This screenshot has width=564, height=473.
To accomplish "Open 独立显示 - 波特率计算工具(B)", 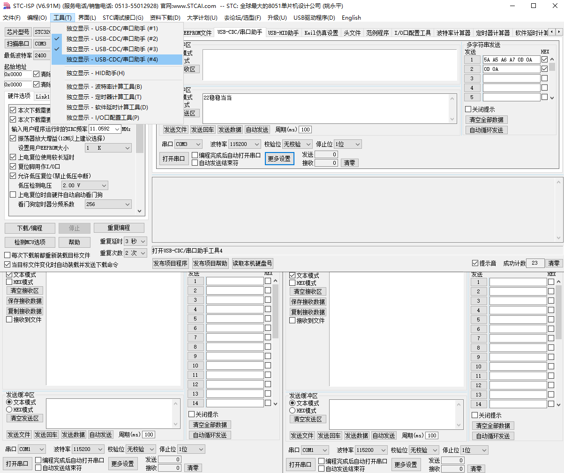I will click(x=104, y=87).
